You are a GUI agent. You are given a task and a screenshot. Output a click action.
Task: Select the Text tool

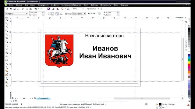pyautogui.click(x=7, y=56)
